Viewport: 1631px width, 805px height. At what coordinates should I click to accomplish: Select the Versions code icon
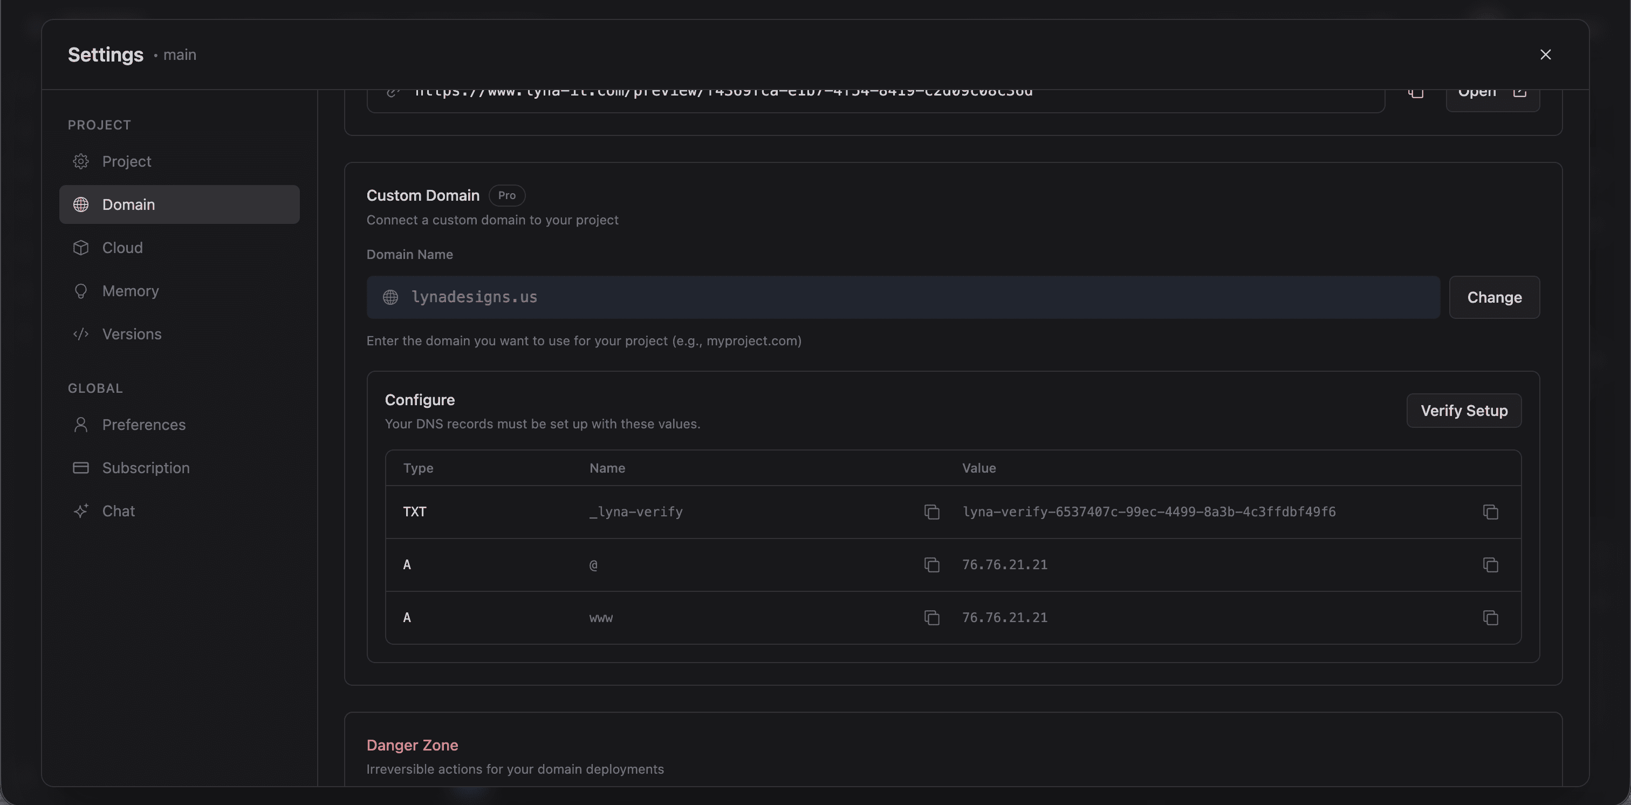[81, 334]
